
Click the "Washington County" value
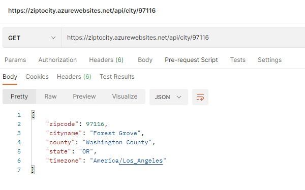tap(117, 142)
